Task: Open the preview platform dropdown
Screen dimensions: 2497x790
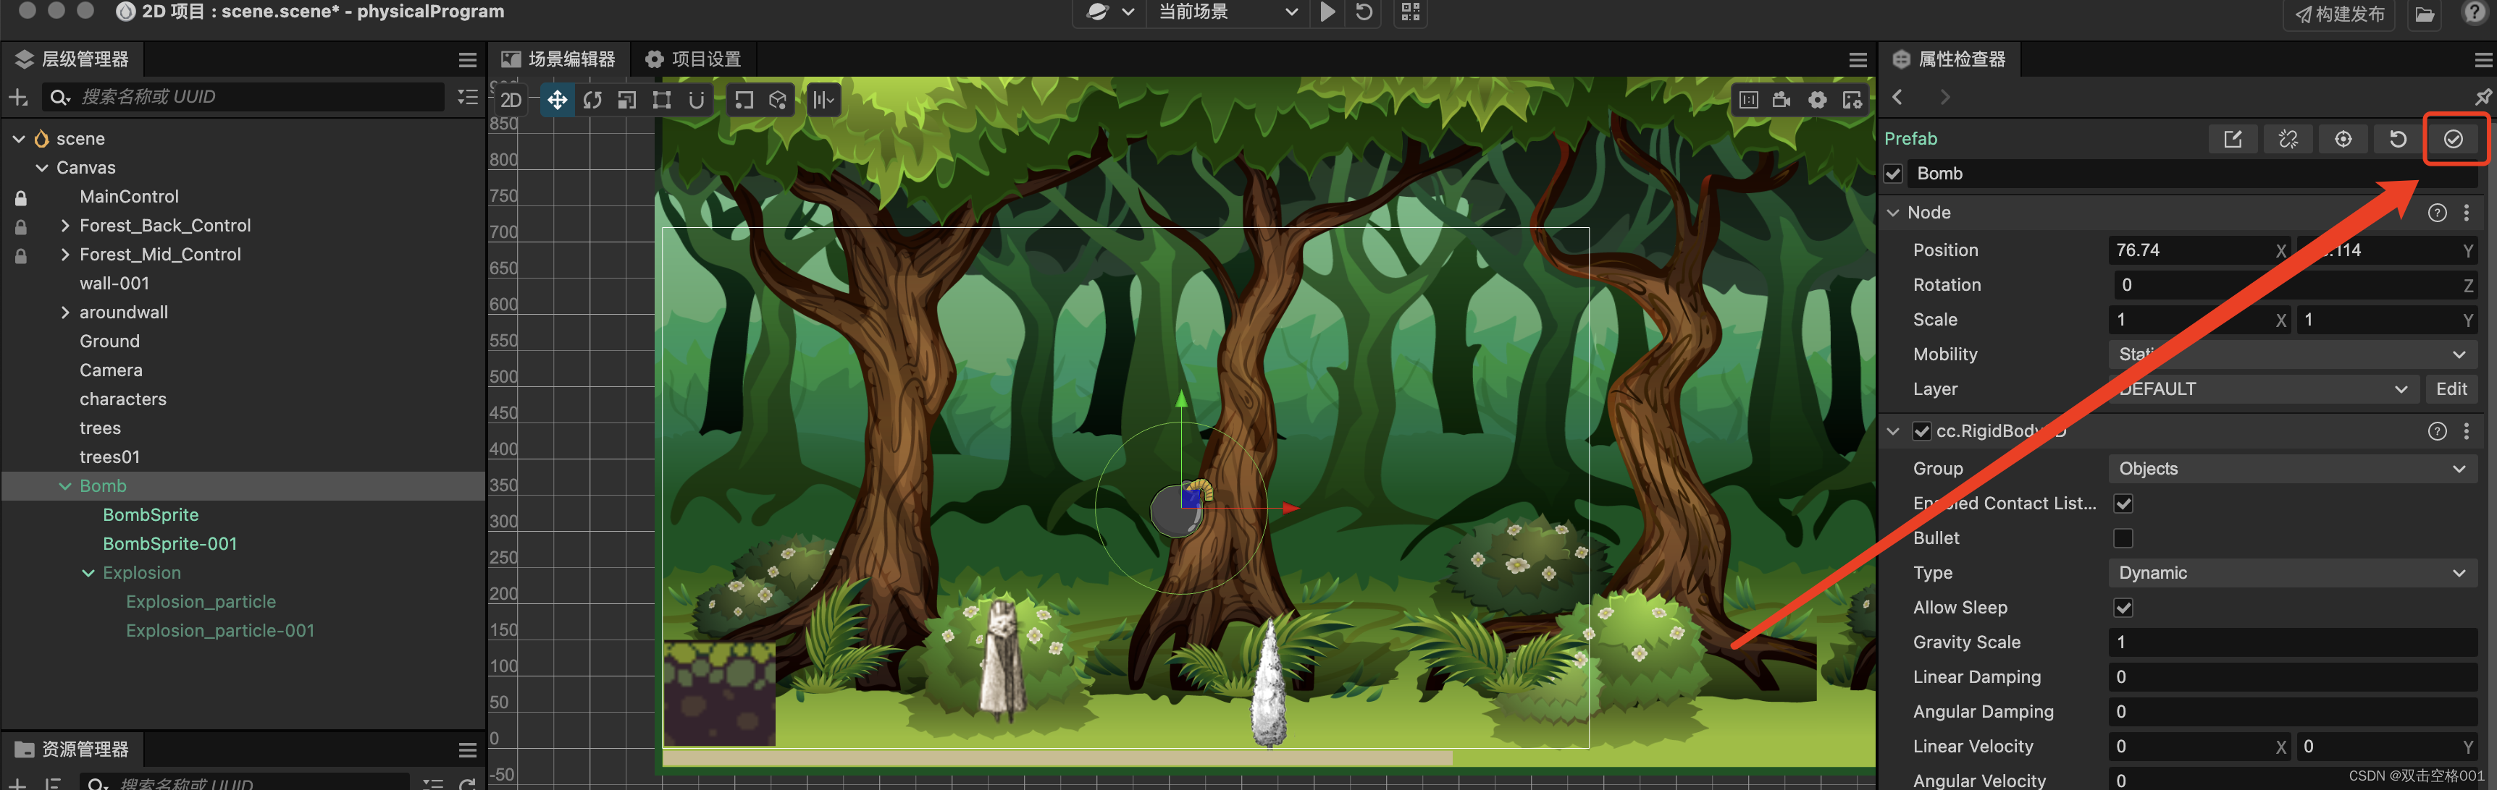Action: tap(1110, 12)
